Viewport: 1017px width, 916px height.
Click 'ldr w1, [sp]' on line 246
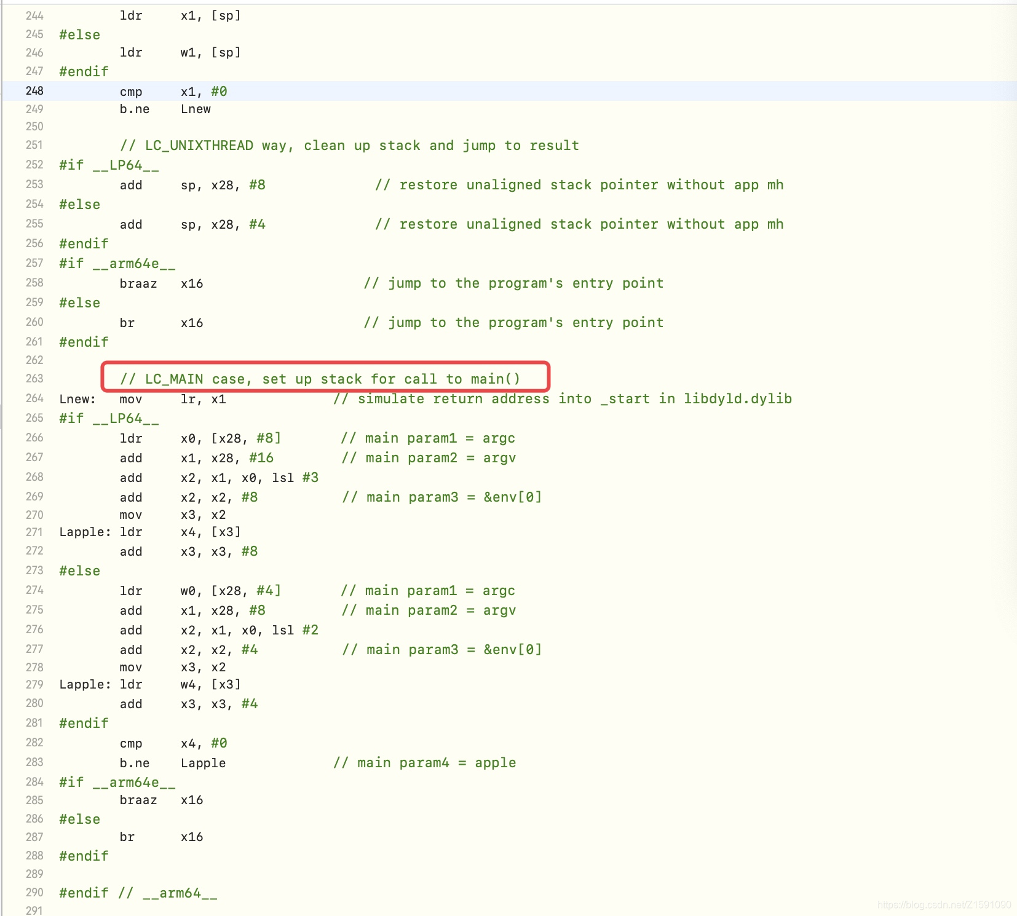[180, 52]
